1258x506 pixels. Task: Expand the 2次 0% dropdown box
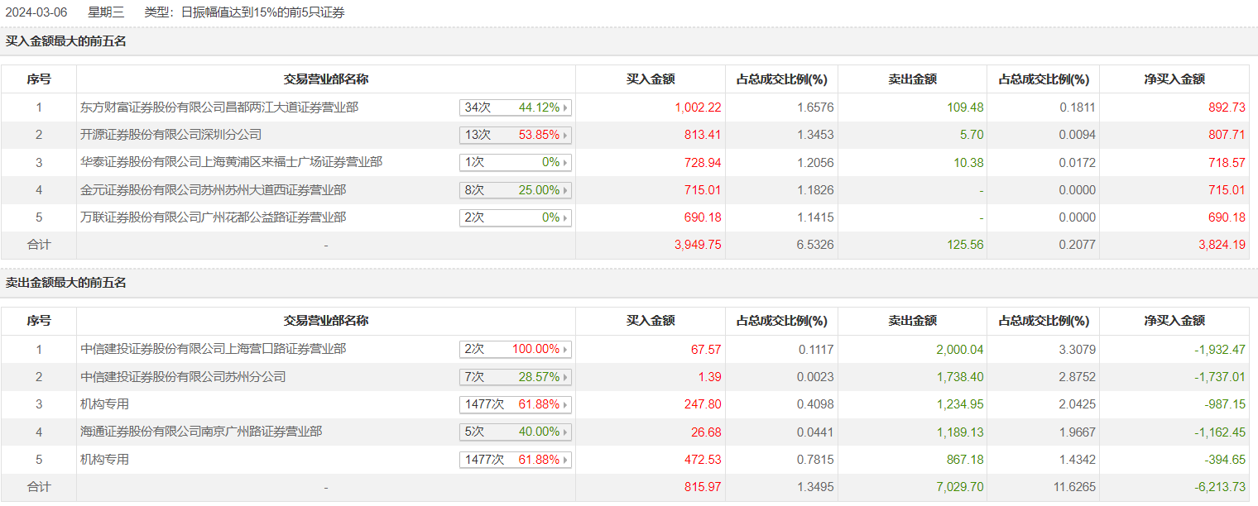click(515, 218)
